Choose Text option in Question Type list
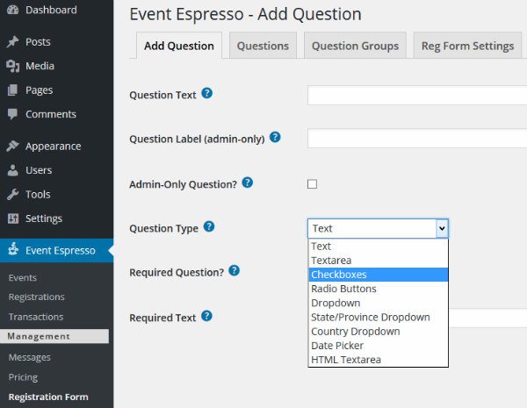The image size is (527, 408). pos(378,247)
